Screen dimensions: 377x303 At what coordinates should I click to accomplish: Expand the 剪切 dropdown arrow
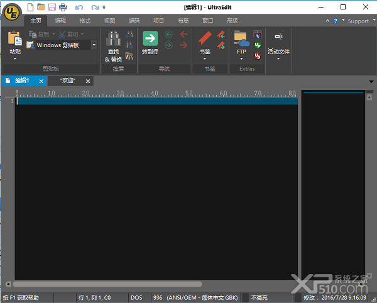pos(82,34)
